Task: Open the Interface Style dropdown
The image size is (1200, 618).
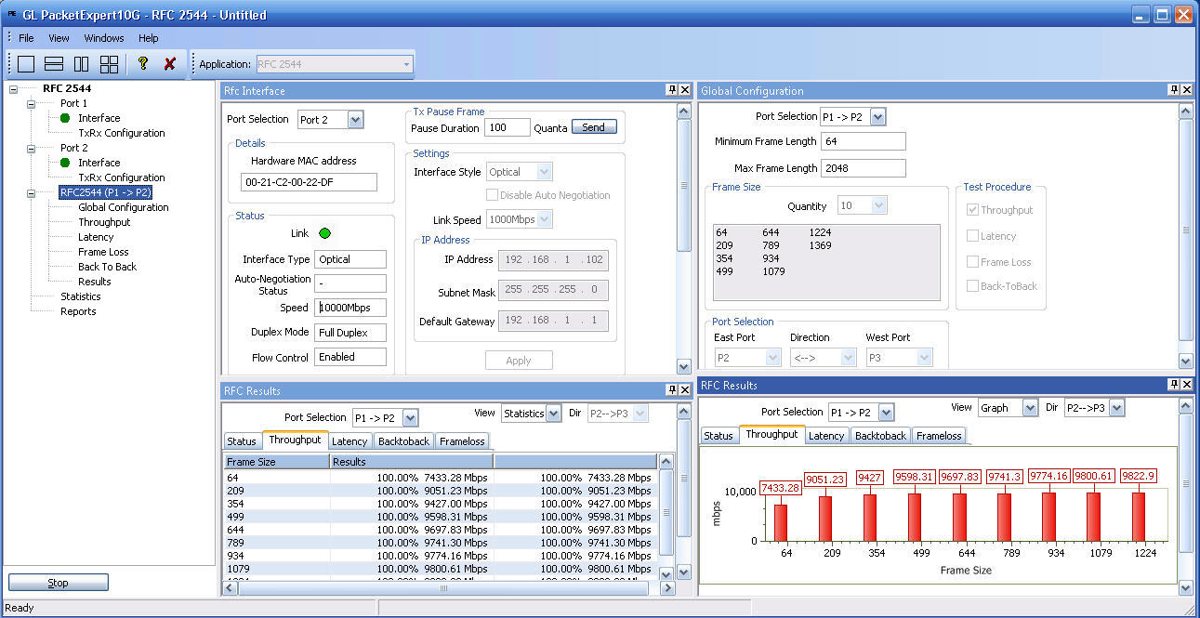Action: click(545, 172)
